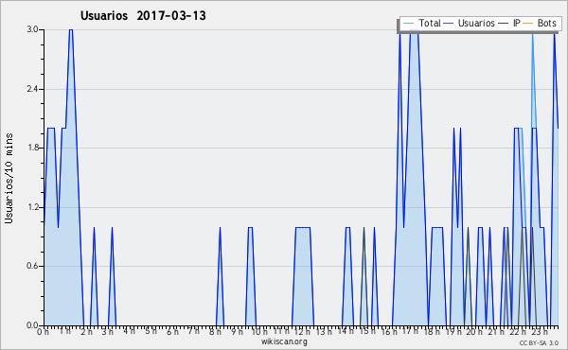This screenshot has width=568, height=350.
Task: Click the '16 h' x-axis label
Action: (389, 332)
